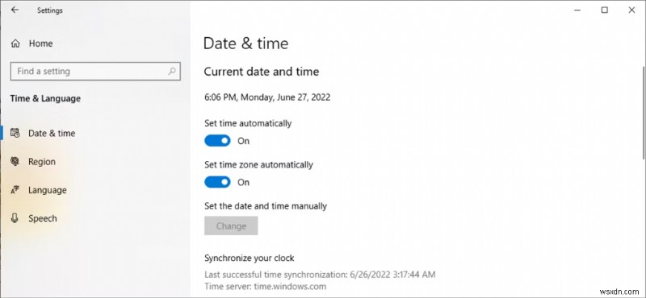Close the Settings window

631,10
